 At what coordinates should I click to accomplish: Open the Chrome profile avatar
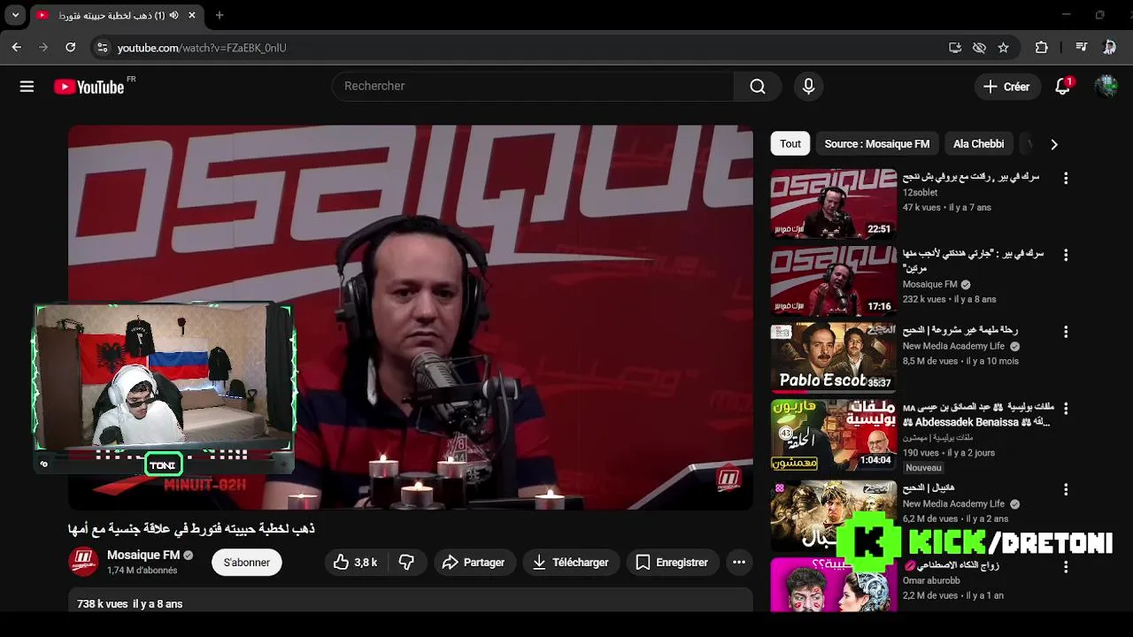tap(1109, 48)
